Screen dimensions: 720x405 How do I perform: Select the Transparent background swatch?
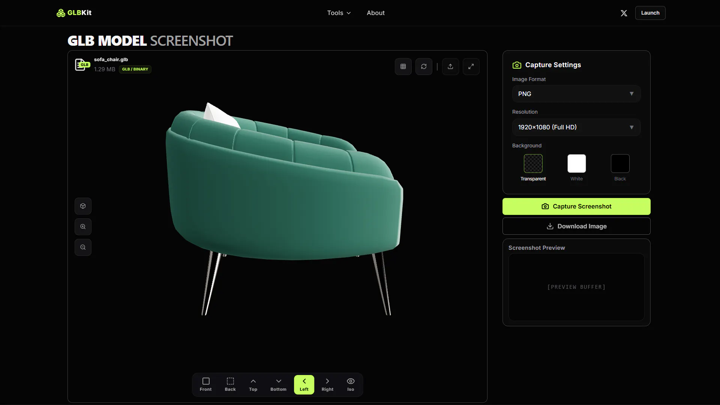click(x=533, y=163)
